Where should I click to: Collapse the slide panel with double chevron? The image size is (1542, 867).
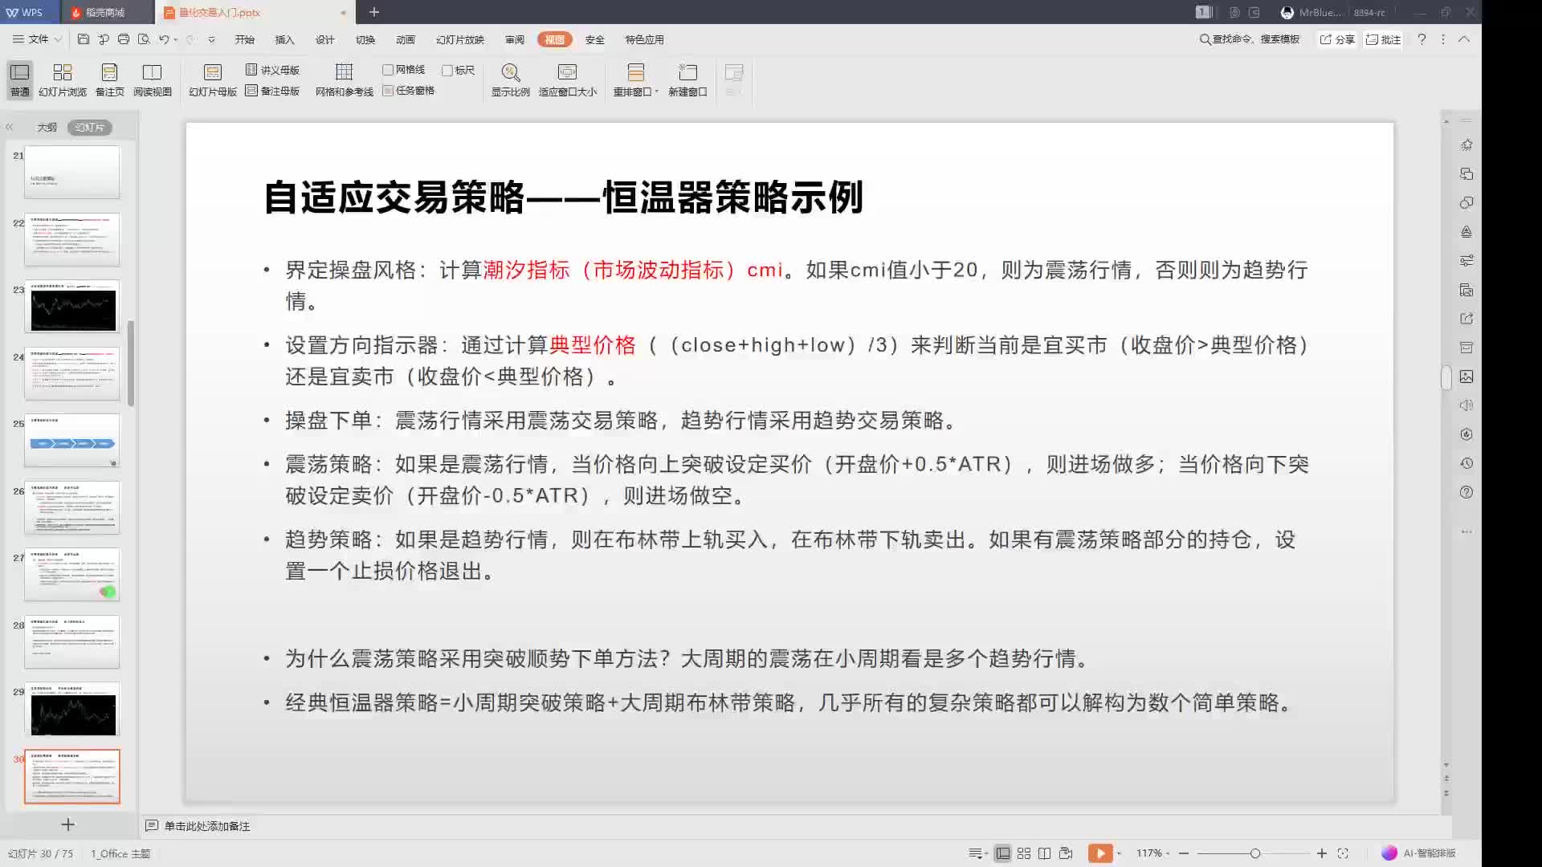click(10, 127)
